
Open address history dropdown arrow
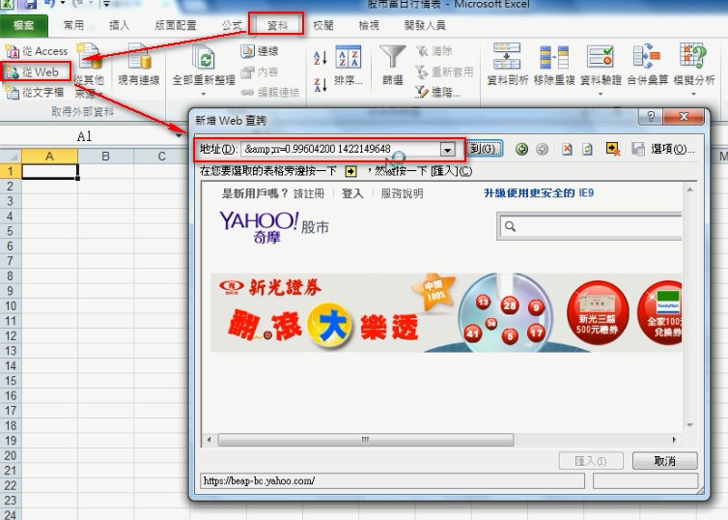[447, 150]
